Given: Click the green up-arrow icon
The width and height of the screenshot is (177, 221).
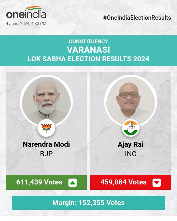Looking at the screenshot, I should (73, 183).
